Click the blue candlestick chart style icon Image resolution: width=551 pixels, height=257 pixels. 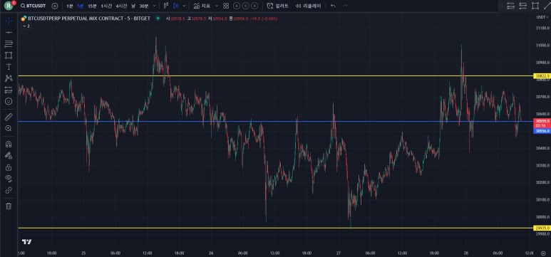pos(175,6)
